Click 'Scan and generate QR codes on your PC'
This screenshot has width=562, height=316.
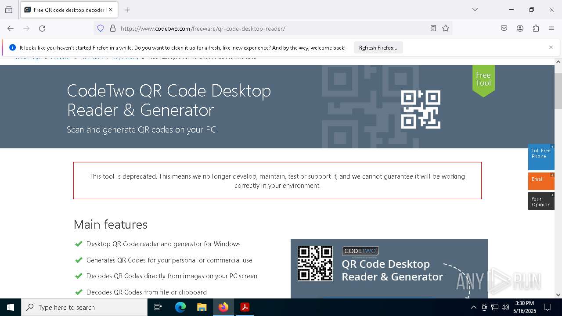click(141, 129)
